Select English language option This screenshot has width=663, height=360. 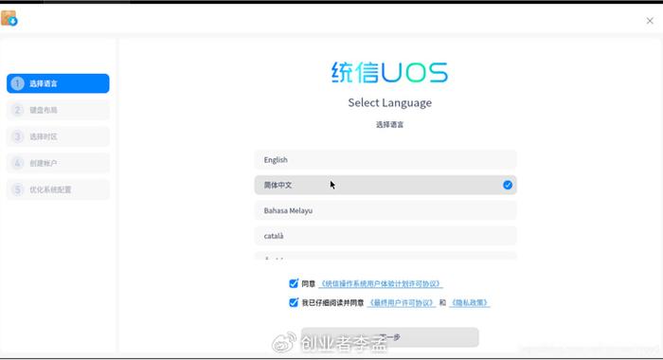point(385,159)
